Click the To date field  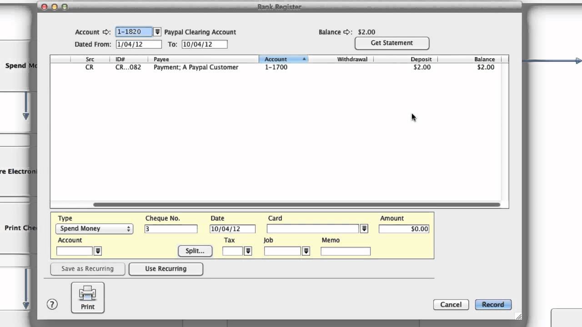click(205, 45)
